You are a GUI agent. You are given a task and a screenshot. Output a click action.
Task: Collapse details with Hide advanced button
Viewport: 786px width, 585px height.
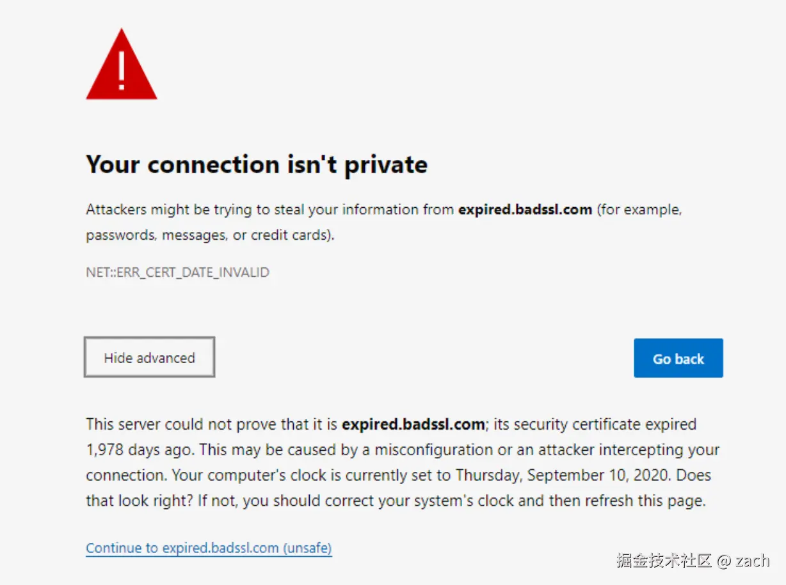coord(149,357)
